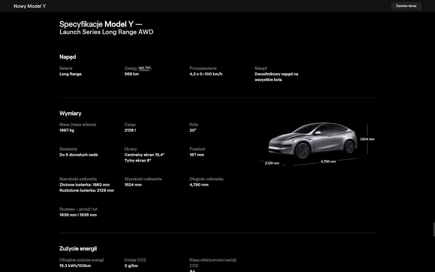Select 'Do 5 dorosłych osób' seating text
The image size is (435, 272).
click(79, 155)
